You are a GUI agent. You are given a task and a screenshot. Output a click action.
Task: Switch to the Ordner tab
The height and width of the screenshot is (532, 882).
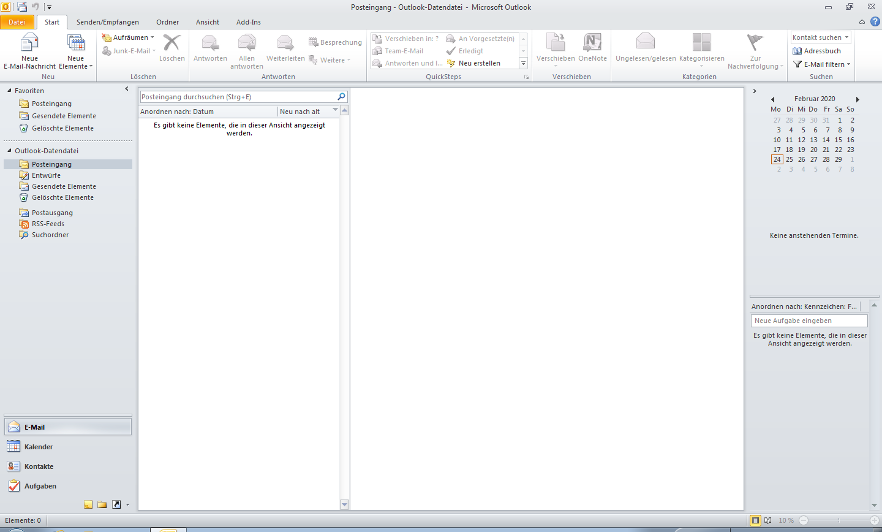click(x=167, y=22)
